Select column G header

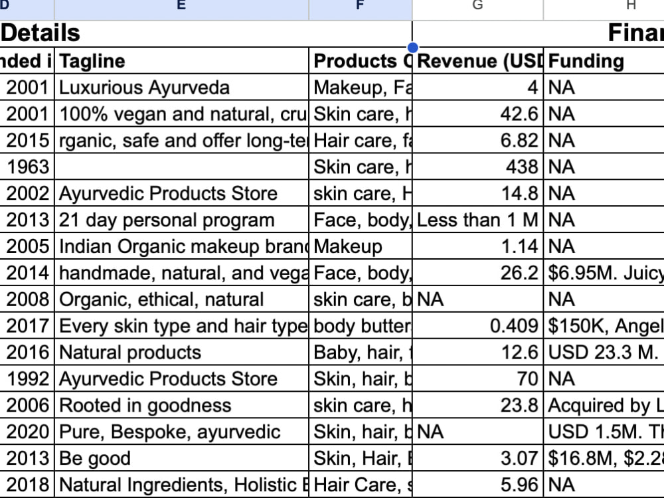(477, 10)
